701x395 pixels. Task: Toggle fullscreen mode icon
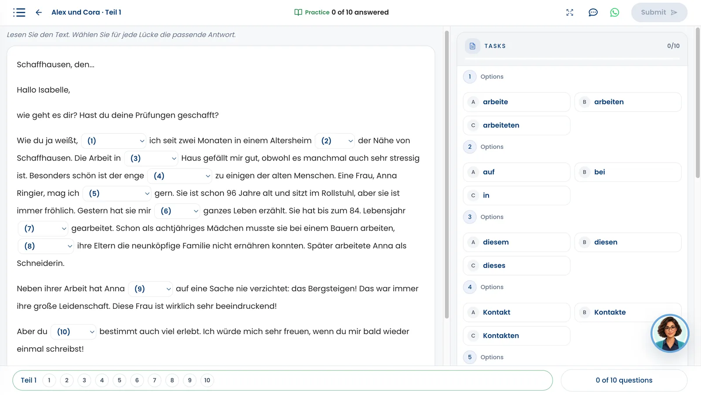click(570, 12)
